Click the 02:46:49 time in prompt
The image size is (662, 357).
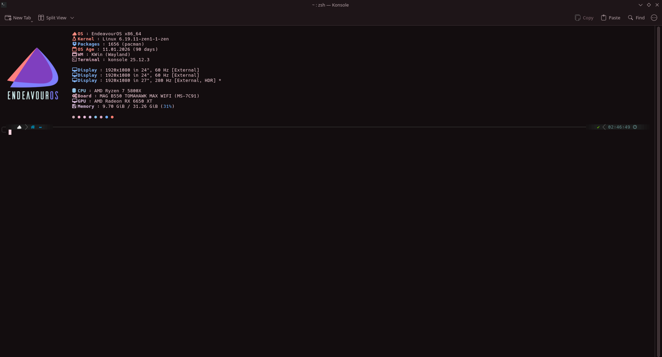(619, 127)
